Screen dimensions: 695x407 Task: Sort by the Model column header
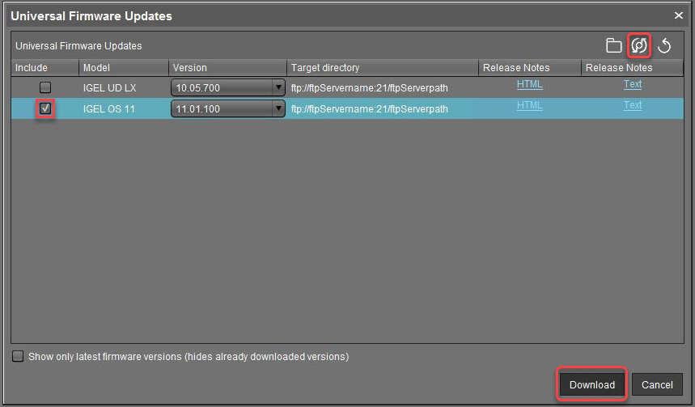click(x=123, y=68)
